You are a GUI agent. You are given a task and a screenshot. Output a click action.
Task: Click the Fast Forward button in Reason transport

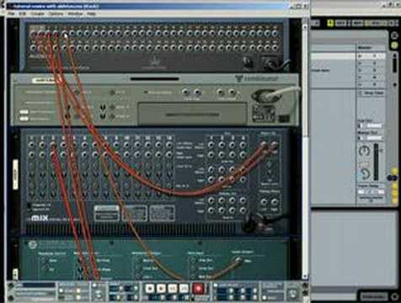point(184,288)
